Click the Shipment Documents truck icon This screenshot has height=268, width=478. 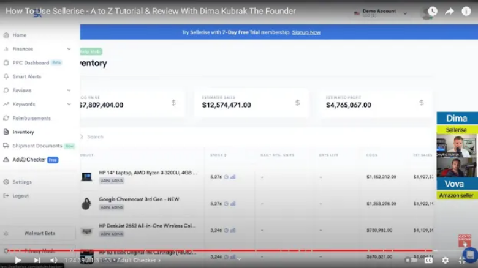click(x=6, y=146)
